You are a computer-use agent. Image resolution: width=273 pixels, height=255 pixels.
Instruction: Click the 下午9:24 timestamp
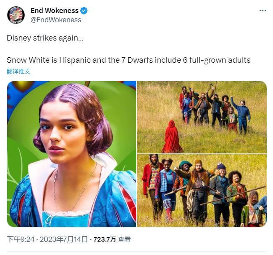click(x=21, y=240)
